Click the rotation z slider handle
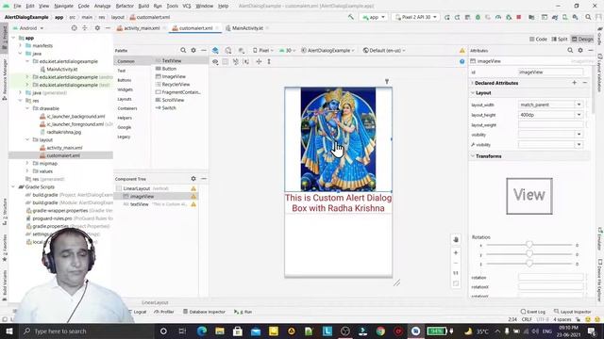Viewport: 604px width, 339px height. 529,264
